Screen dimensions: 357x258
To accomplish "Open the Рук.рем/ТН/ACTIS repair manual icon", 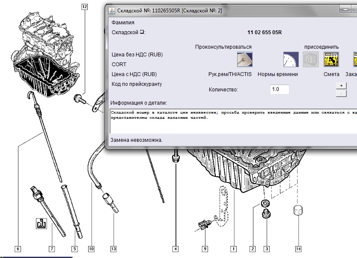I will [x=244, y=60].
